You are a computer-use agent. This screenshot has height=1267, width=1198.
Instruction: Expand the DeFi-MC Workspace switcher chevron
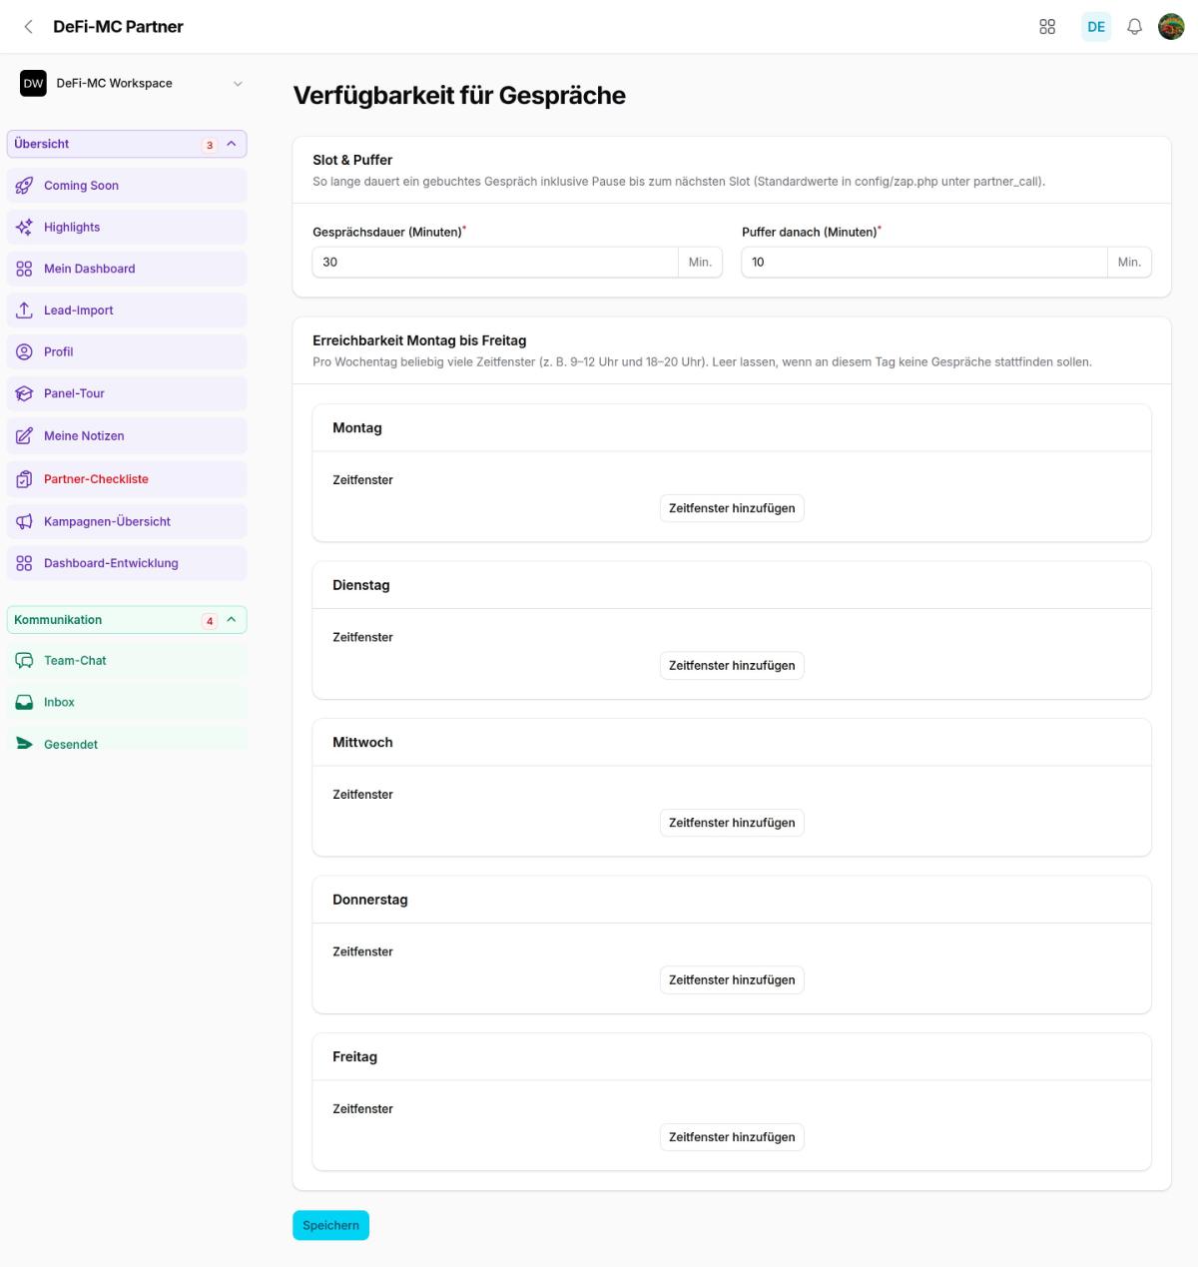pos(238,84)
